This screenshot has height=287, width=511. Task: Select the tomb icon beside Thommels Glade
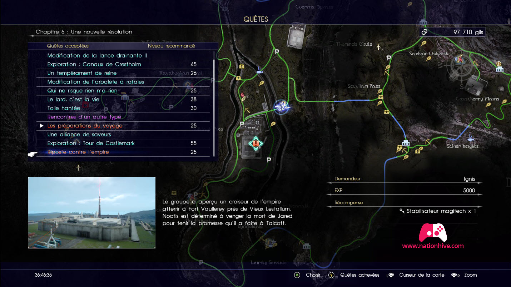click(x=378, y=47)
